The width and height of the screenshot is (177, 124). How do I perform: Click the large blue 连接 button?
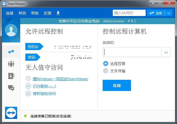tap(117, 85)
